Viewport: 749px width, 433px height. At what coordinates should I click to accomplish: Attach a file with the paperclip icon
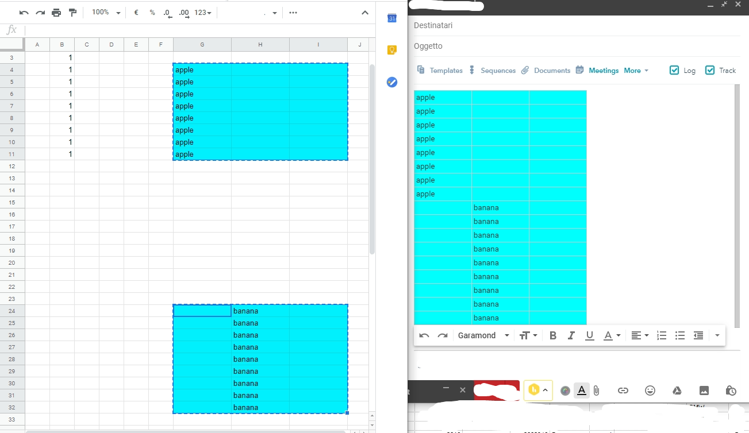coord(596,391)
